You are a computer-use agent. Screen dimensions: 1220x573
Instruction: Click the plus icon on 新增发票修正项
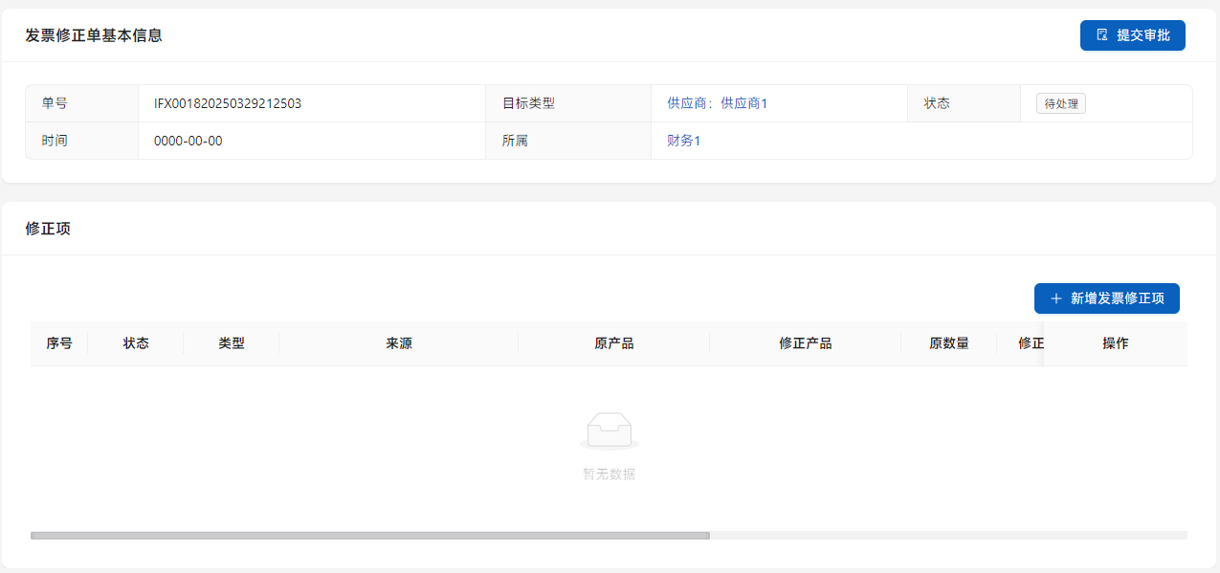(1056, 298)
